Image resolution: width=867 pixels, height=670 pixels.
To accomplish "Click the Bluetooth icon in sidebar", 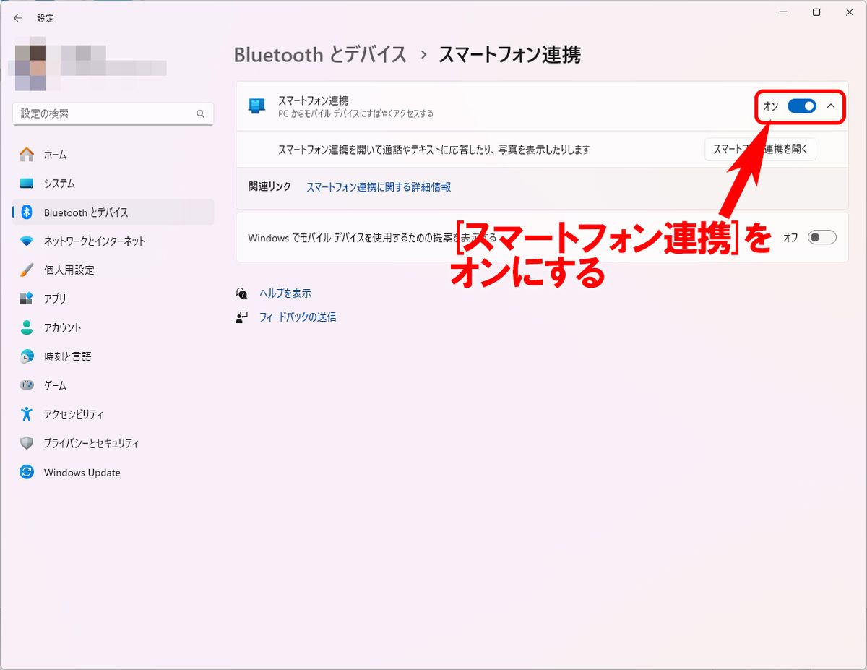I will (x=27, y=212).
